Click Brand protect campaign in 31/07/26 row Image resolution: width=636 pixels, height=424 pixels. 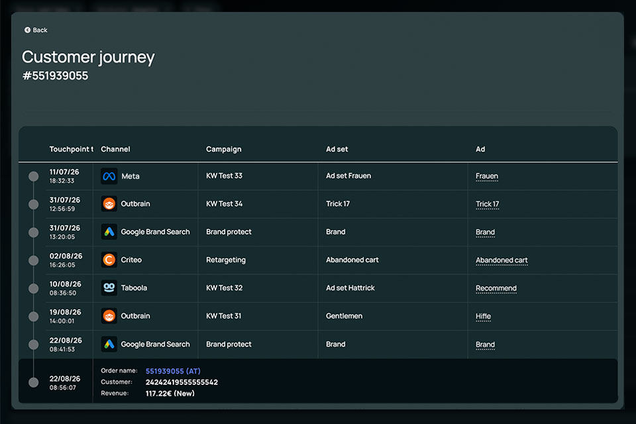[229, 232]
